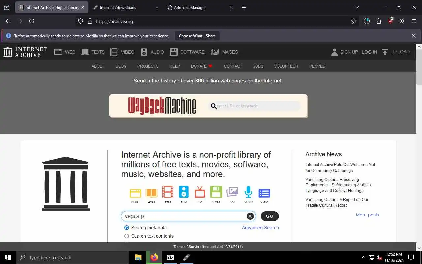Open the Internet Archive logo home link
The height and width of the screenshot is (264, 422).
point(25,52)
